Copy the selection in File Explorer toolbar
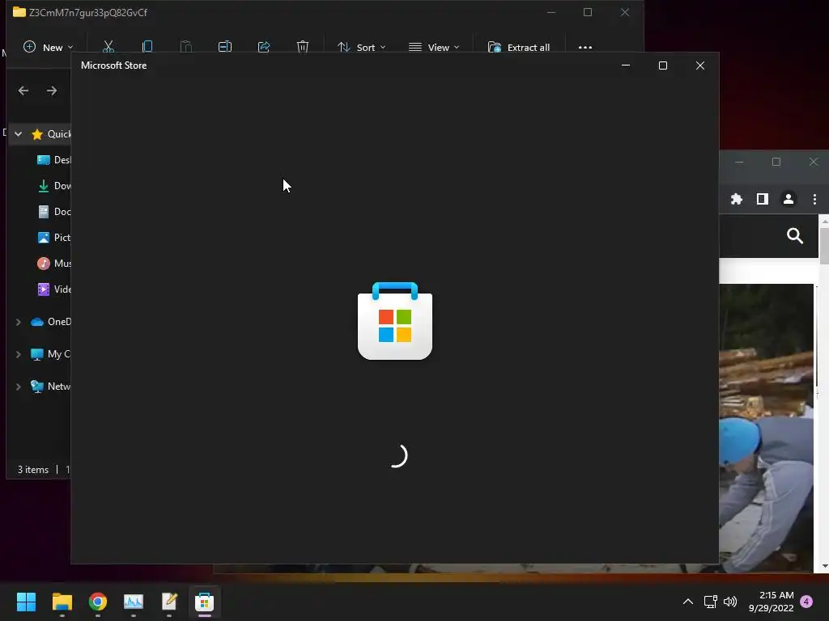This screenshot has height=621, width=829. [147, 47]
